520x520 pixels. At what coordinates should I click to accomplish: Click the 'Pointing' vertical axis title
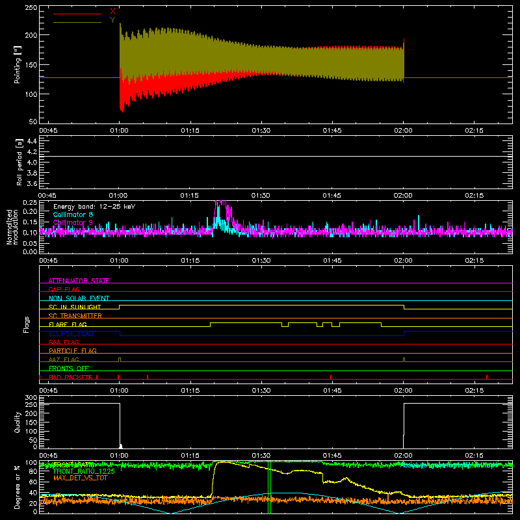coord(18,64)
